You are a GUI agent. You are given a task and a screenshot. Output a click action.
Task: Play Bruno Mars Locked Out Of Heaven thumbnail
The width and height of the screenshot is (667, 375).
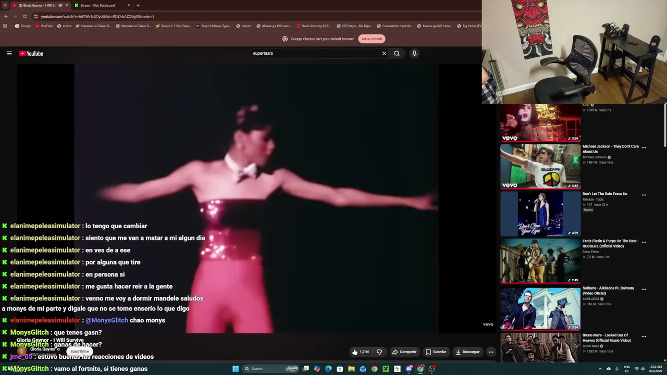click(540, 348)
